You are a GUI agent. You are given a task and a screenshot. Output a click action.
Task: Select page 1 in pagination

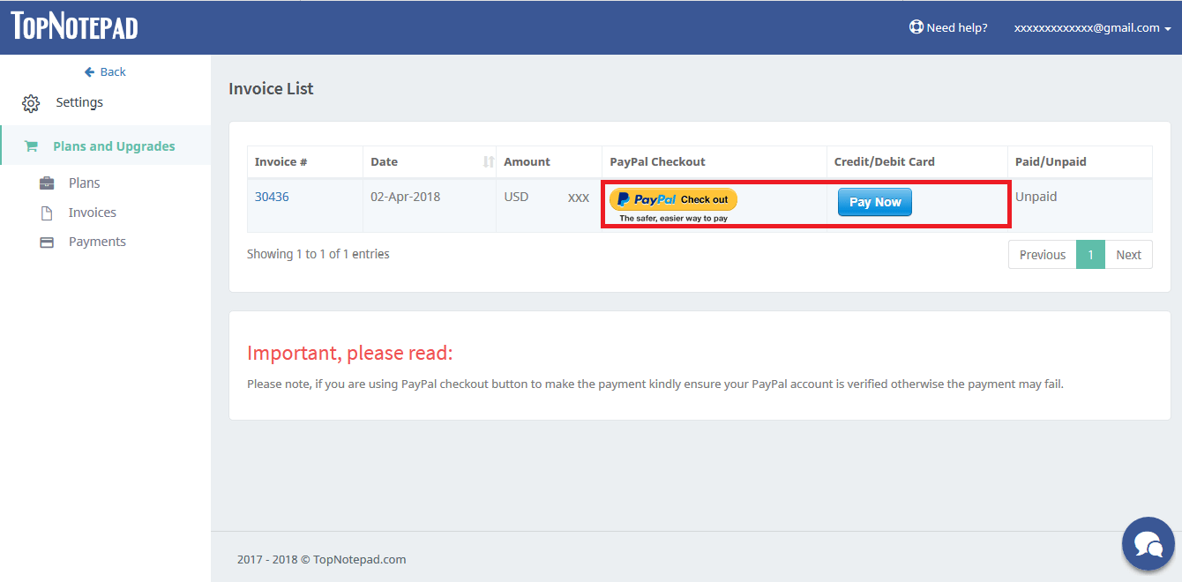(x=1090, y=255)
